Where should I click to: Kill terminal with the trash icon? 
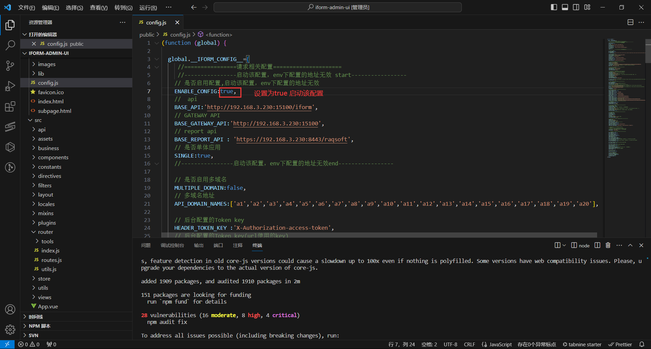[x=608, y=245]
